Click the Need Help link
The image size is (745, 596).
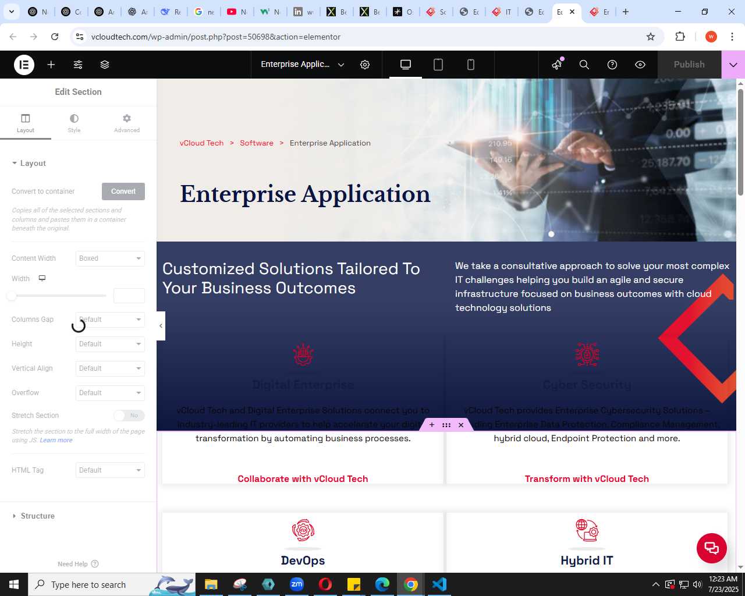coord(78,564)
